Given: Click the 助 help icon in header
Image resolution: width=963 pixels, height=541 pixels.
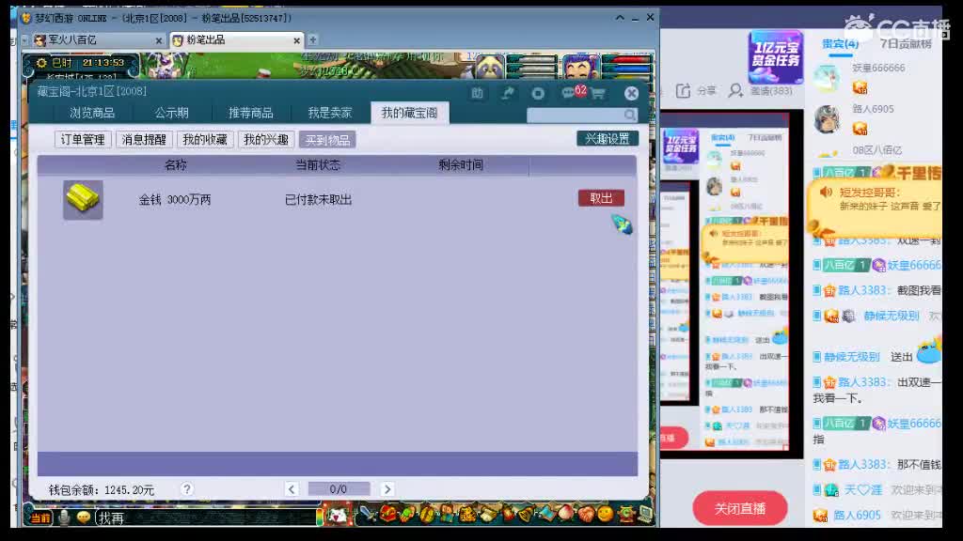Looking at the screenshot, I should 477,93.
